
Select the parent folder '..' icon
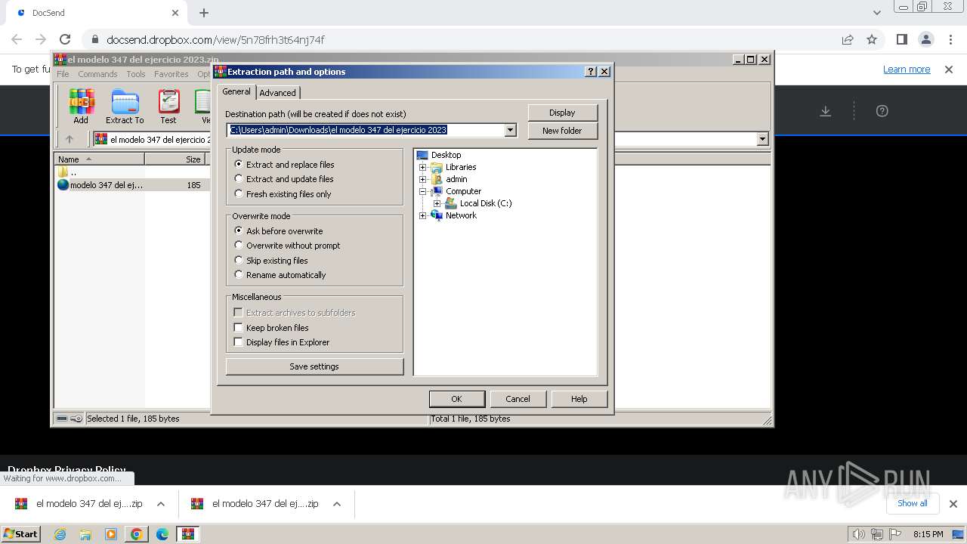tap(63, 172)
